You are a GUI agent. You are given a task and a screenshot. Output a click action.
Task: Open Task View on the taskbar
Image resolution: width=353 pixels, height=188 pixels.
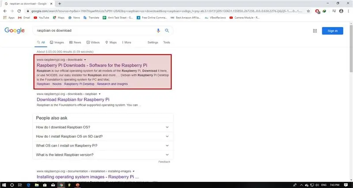[x=20, y=185]
